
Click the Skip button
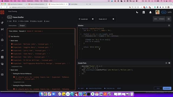pyautogui.click(x=81, y=88)
